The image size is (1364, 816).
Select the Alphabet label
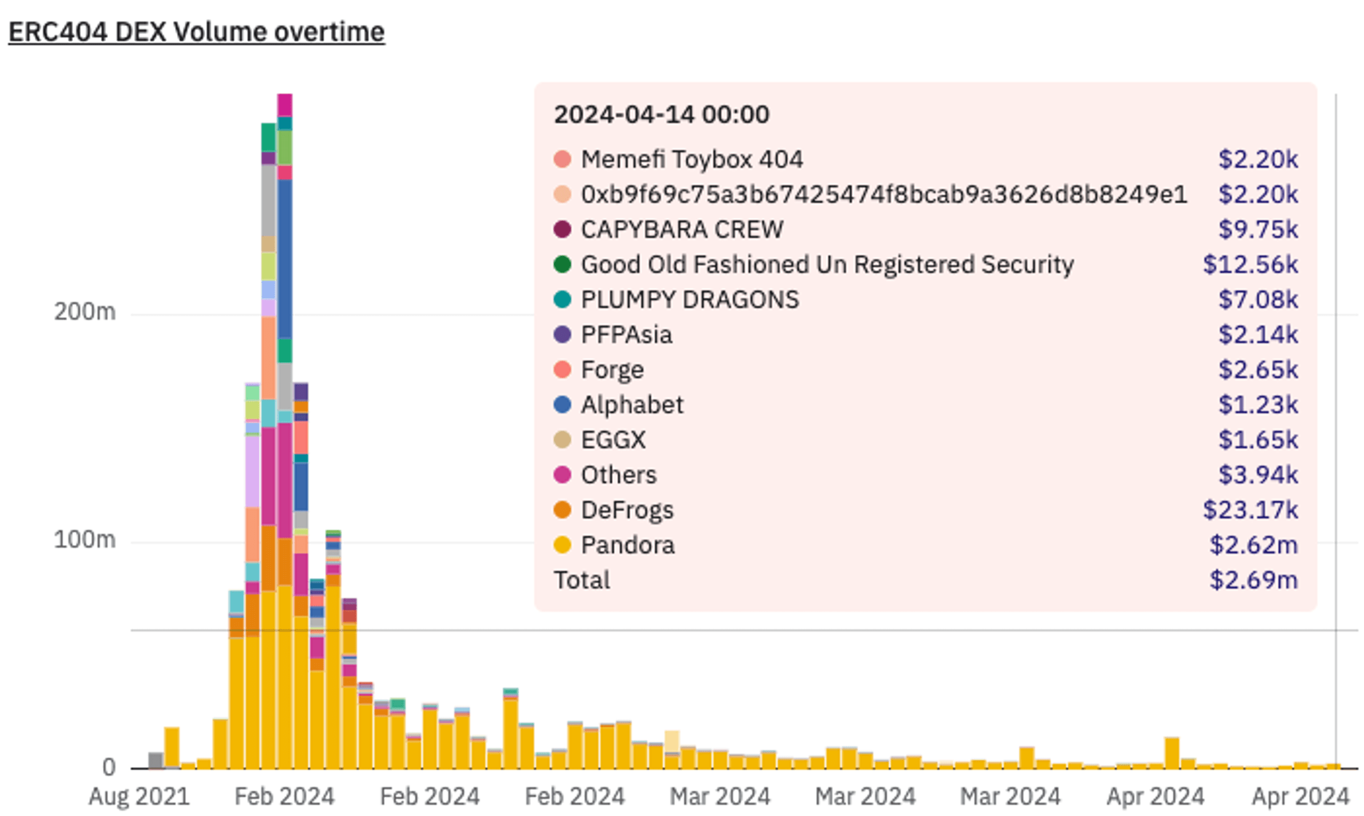point(632,405)
